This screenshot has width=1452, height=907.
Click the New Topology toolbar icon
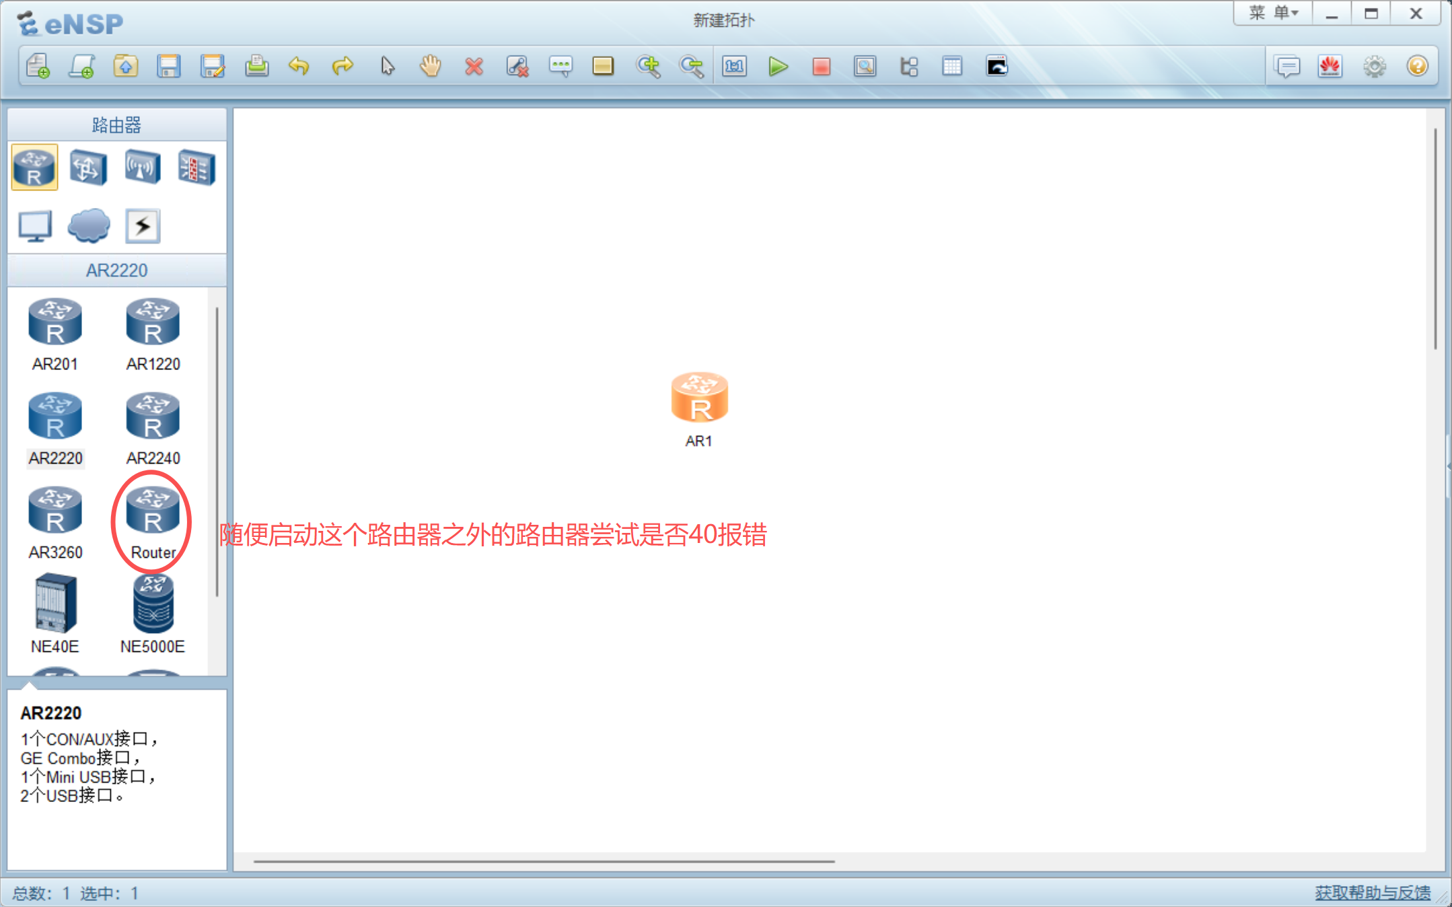click(x=38, y=66)
